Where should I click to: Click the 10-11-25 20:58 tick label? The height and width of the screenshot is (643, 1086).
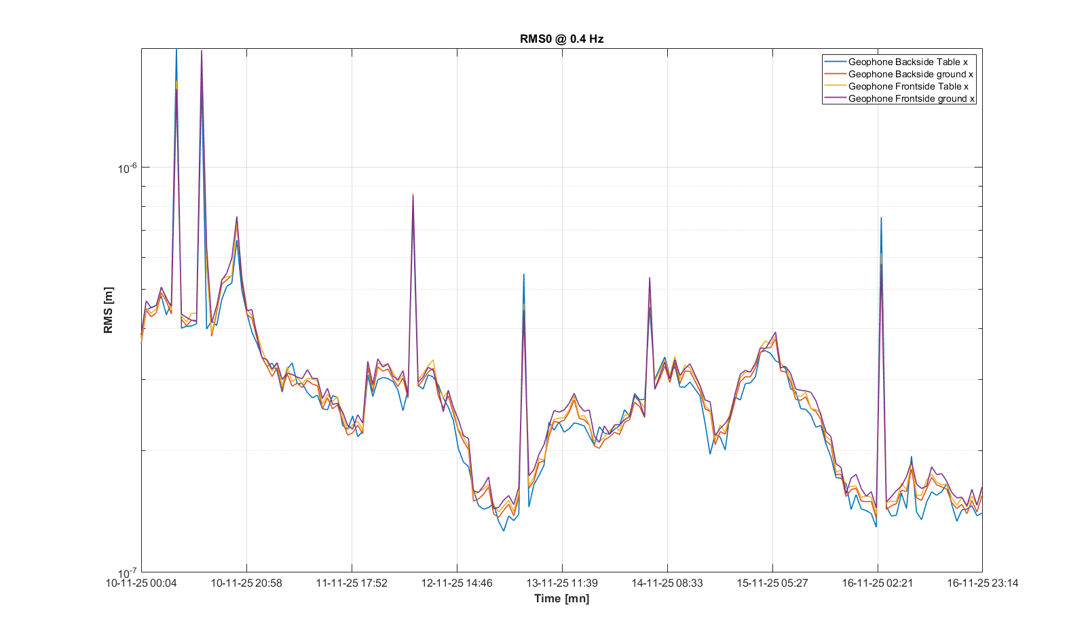(x=246, y=583)
